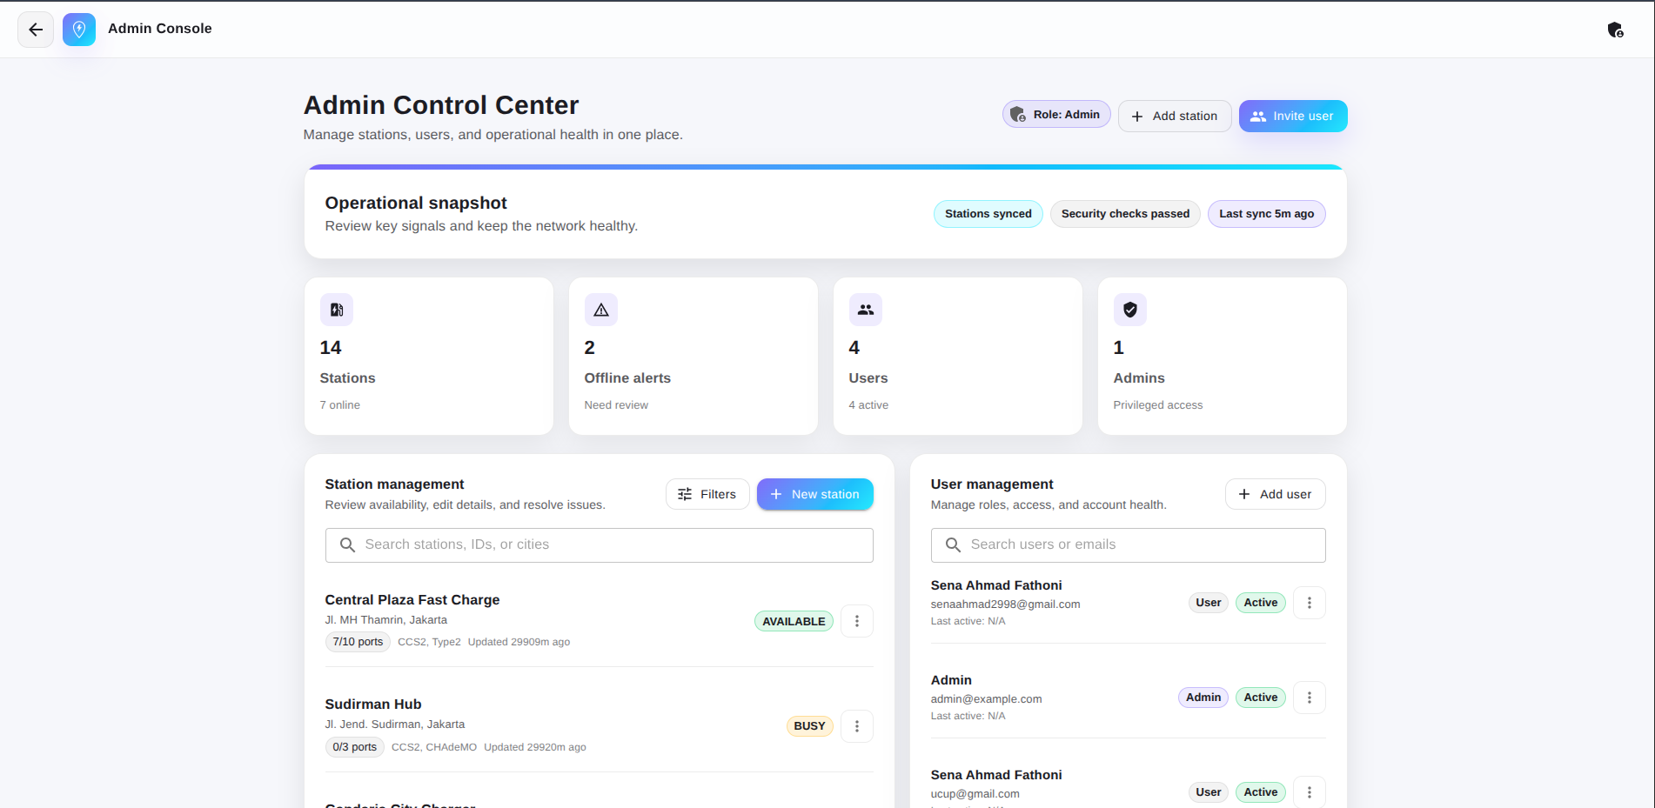Click the Role: Admin badge
Image resolution: width=1655 pixels, height=808 pixels.
point(1056,115)
